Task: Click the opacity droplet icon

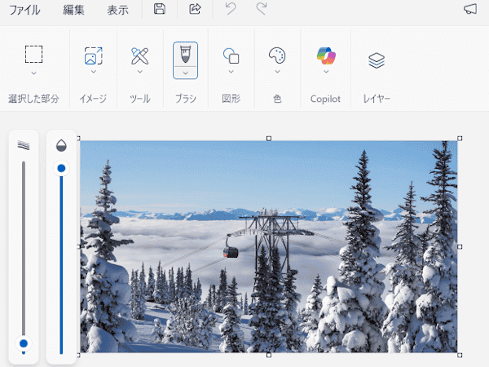Action: (61, 145)
